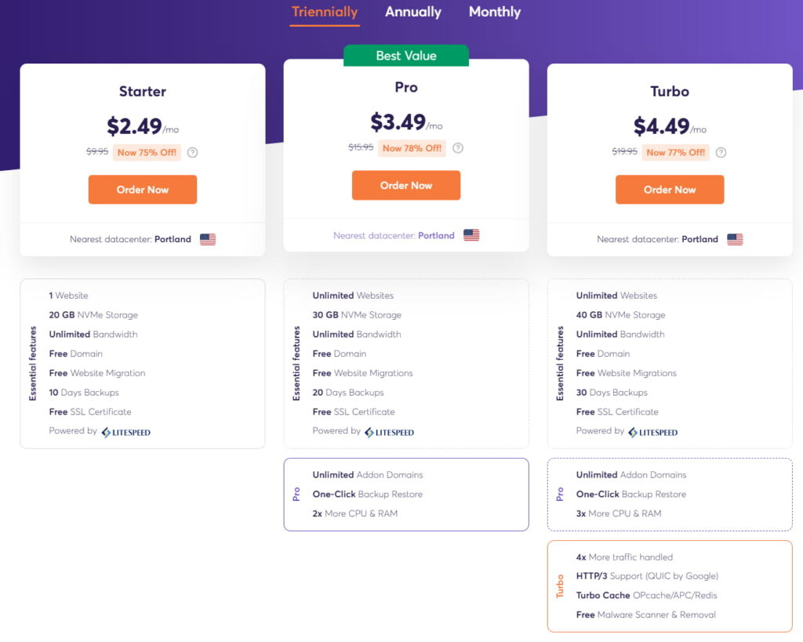
Task: Click the Now 75% Off label
Action: coord(147,153)
